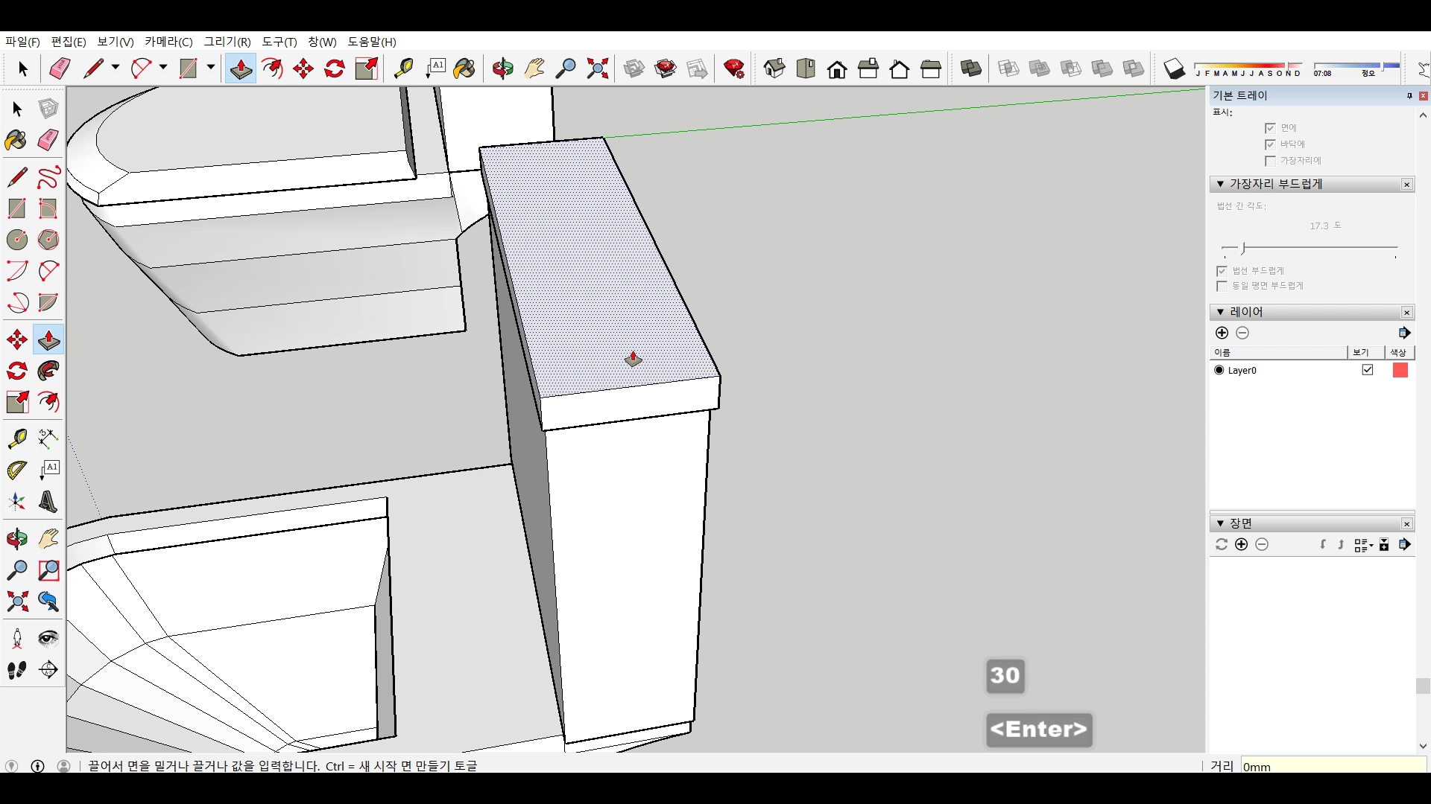The width and height of the screenshot is (1431, 804).
Task: Switch to the Iso house view icon
Action: 774,69
